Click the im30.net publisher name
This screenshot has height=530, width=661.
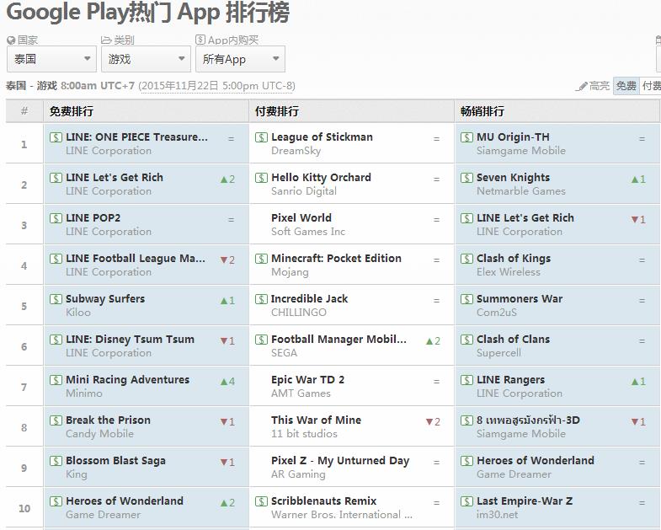(x=498, y=515)
